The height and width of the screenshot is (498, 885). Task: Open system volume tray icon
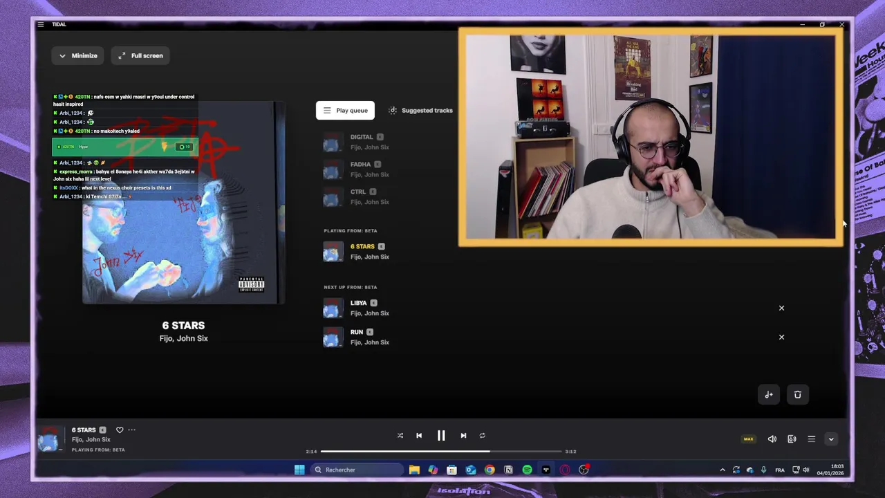(805, 470)
